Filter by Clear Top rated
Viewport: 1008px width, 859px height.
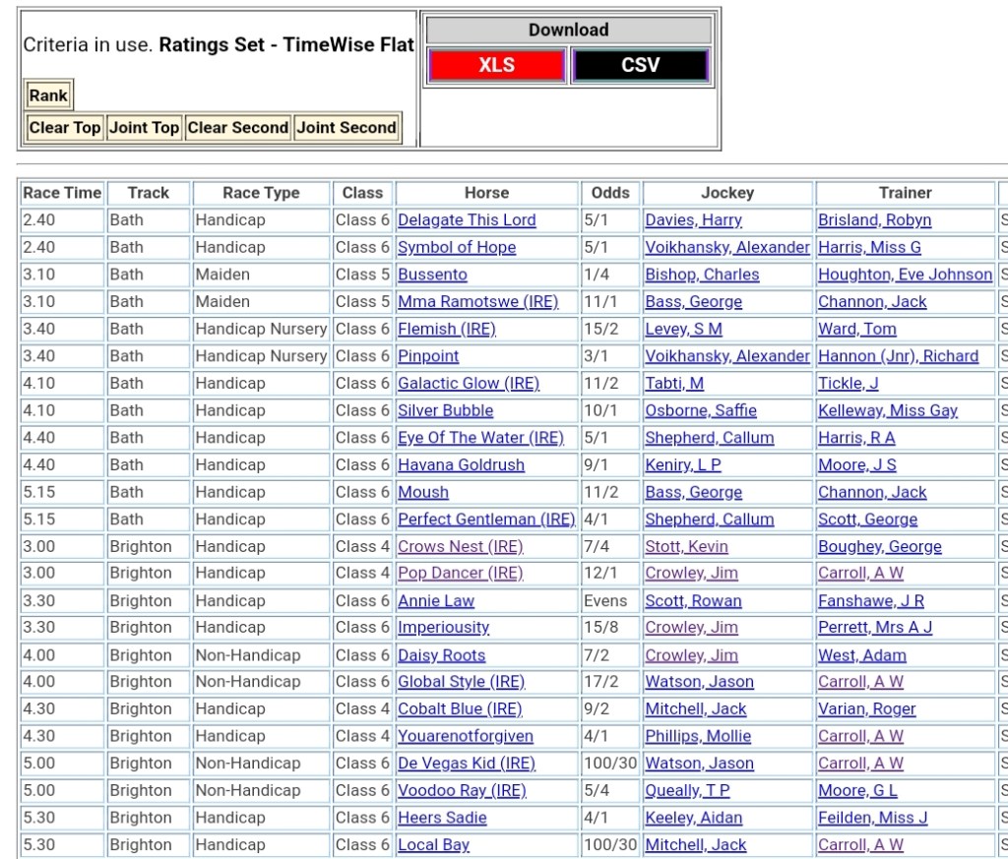coord(65,127)
